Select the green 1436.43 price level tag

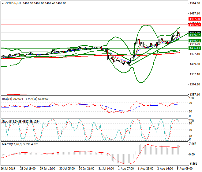tap(194, 48)
